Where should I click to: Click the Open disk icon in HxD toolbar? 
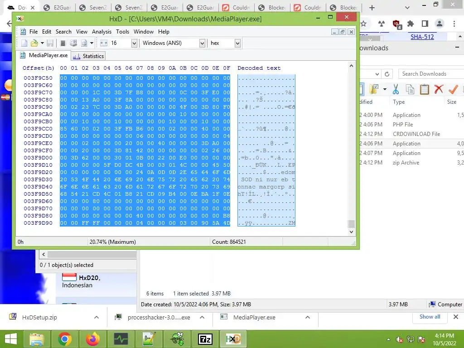(73, 43)
